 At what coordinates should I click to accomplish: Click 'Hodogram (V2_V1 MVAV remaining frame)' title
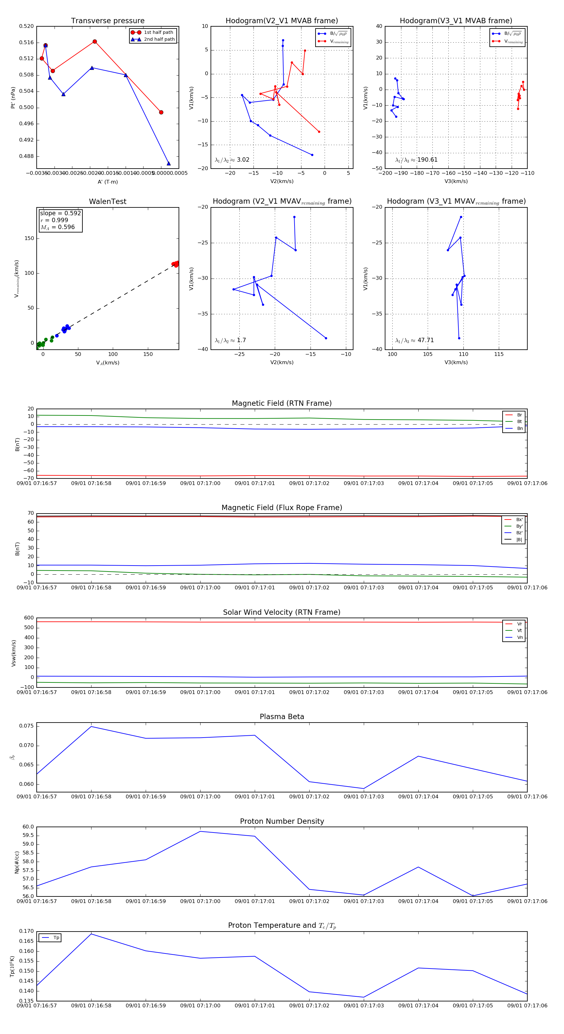pyautogui.click(x=282, y=201)
